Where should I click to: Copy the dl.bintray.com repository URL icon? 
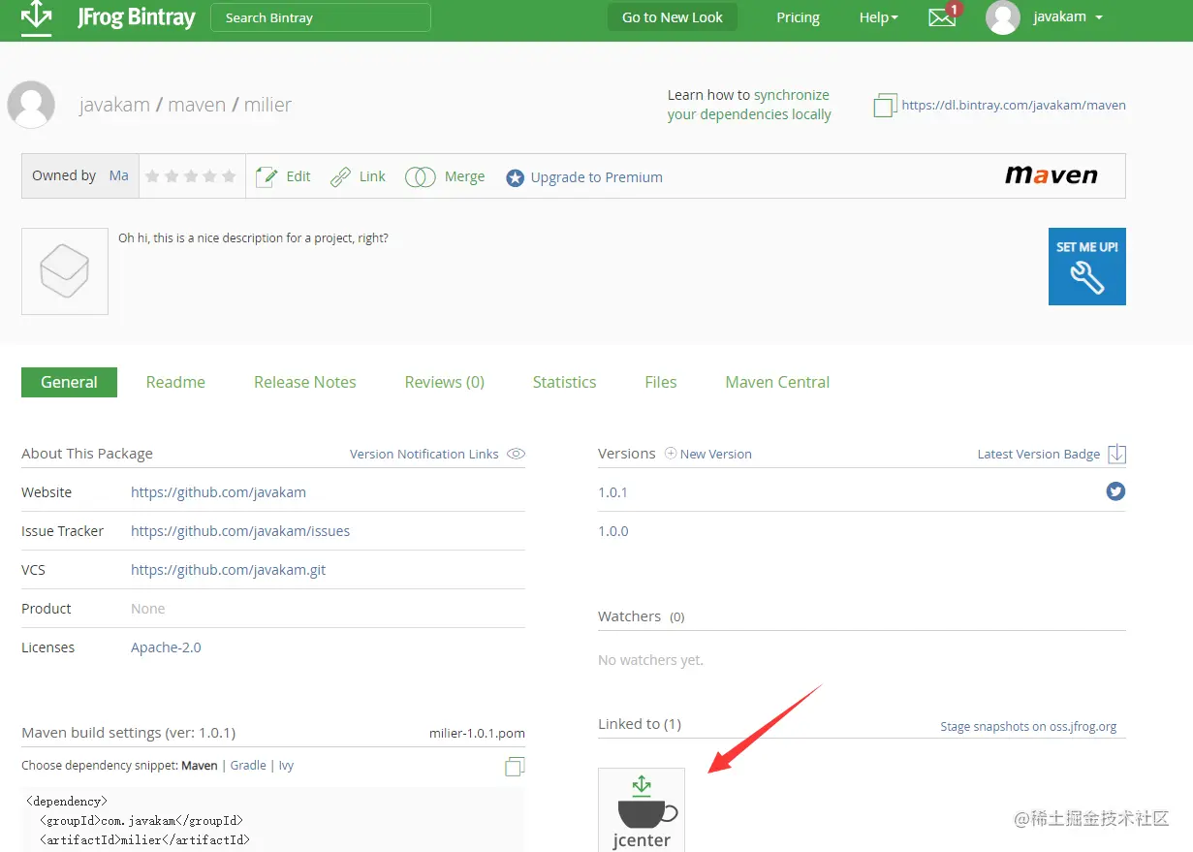[x=885, y=106]
